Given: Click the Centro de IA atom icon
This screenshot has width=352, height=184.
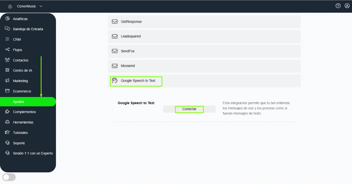Looking at the screenshot, I should [x=8, y=70].
